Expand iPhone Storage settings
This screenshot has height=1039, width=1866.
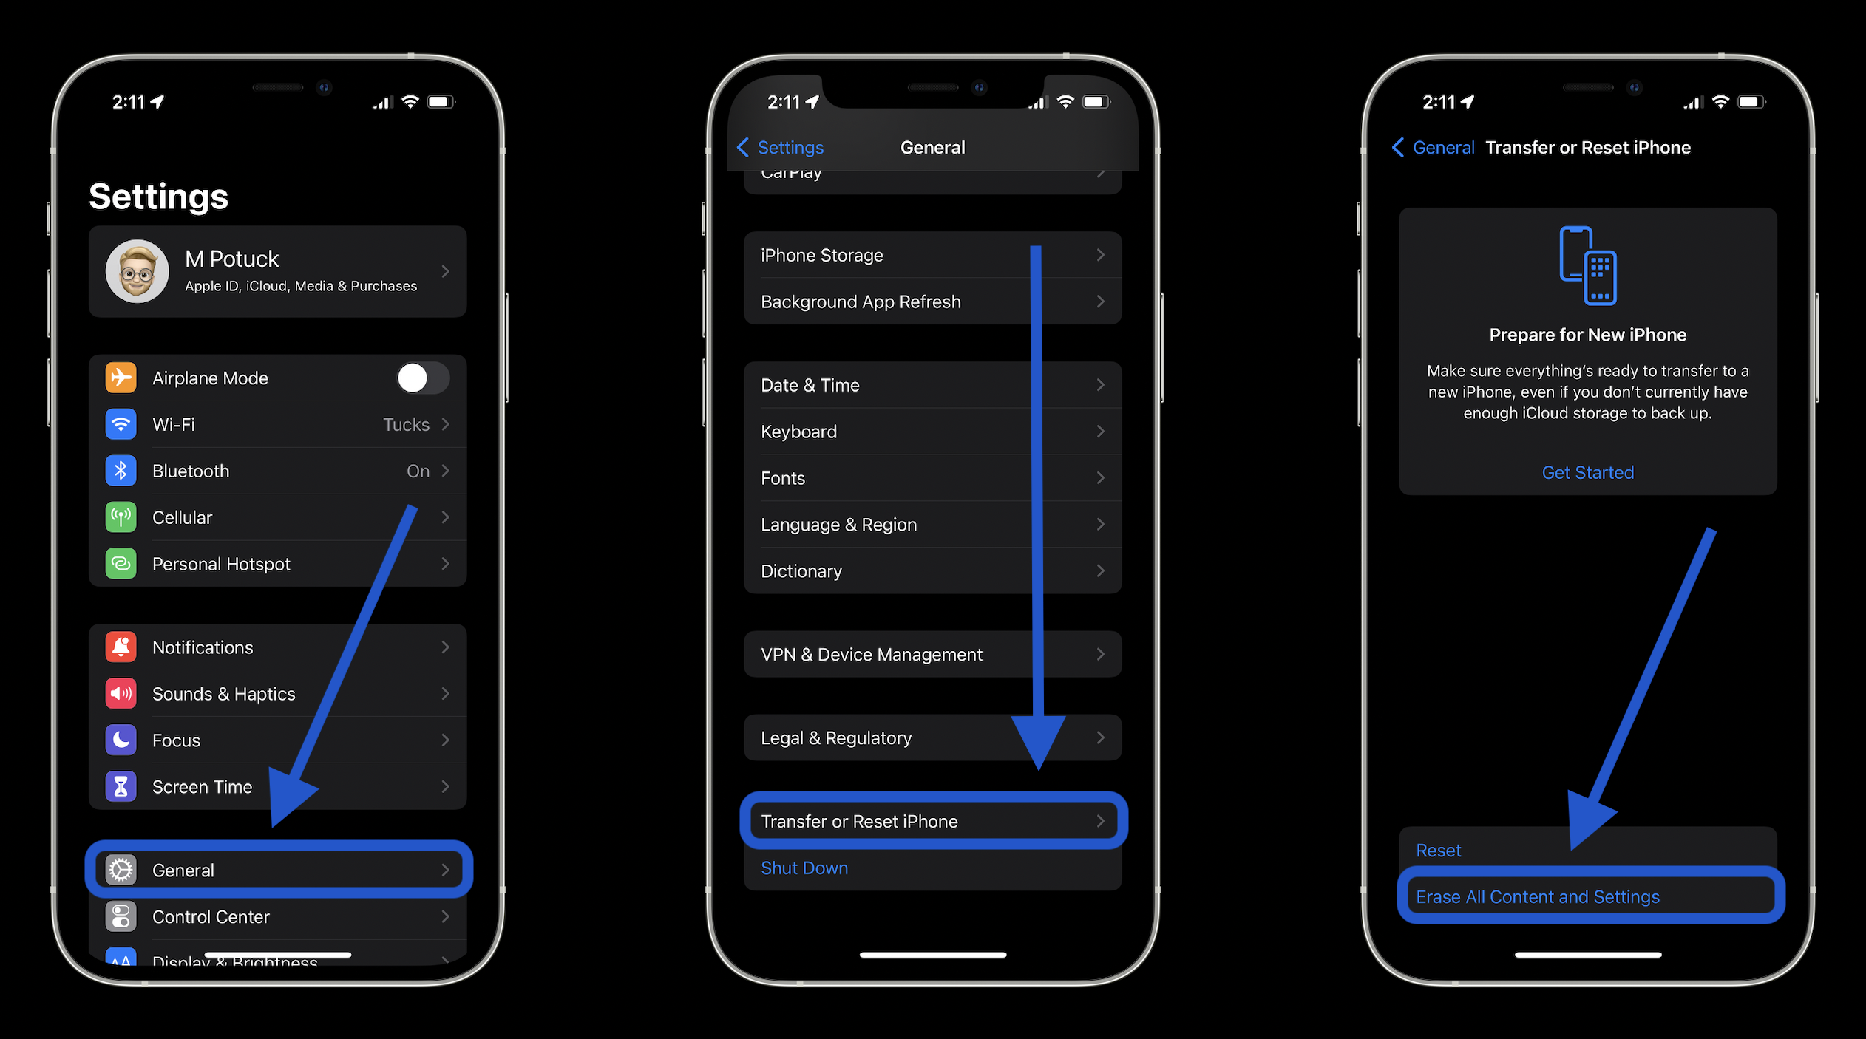933,255
